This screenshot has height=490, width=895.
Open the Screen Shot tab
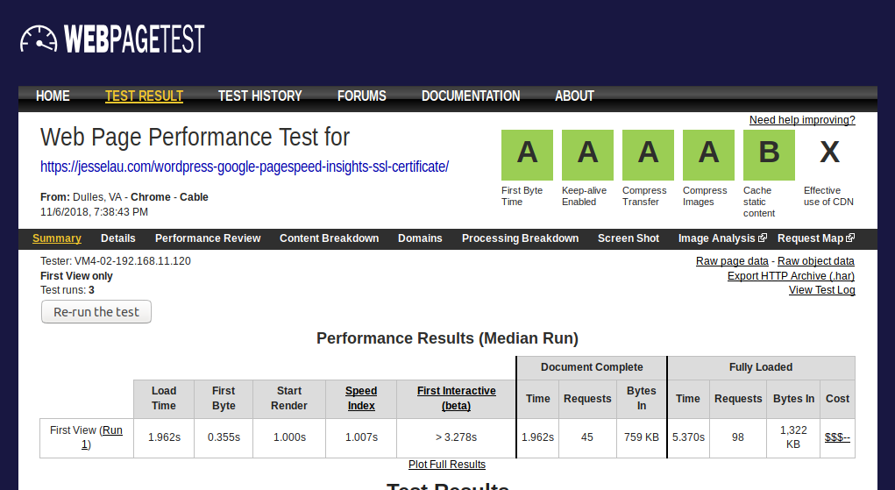pyautogui.click(x=629, y=238)
